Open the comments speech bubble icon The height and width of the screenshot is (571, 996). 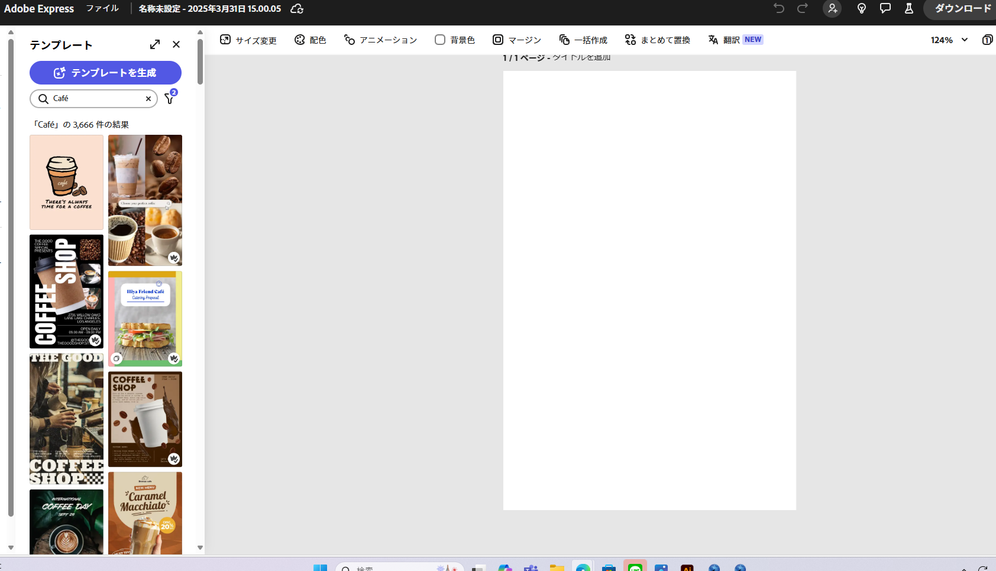885,8
